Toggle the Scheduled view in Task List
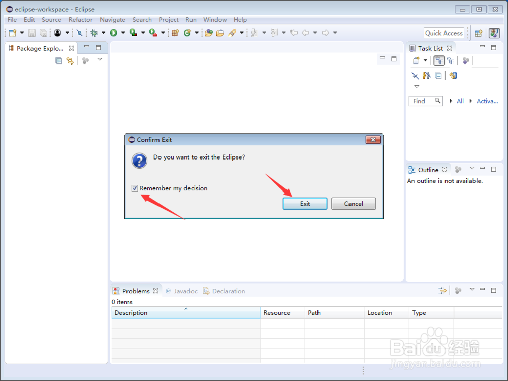The image size is (508, 381). click(x=451, y=60)
